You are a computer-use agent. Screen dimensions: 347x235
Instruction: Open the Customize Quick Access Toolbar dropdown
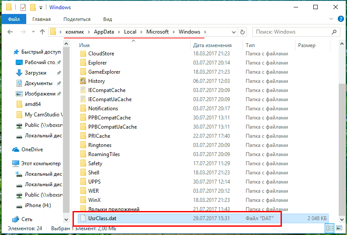click(x=41, y=8)
